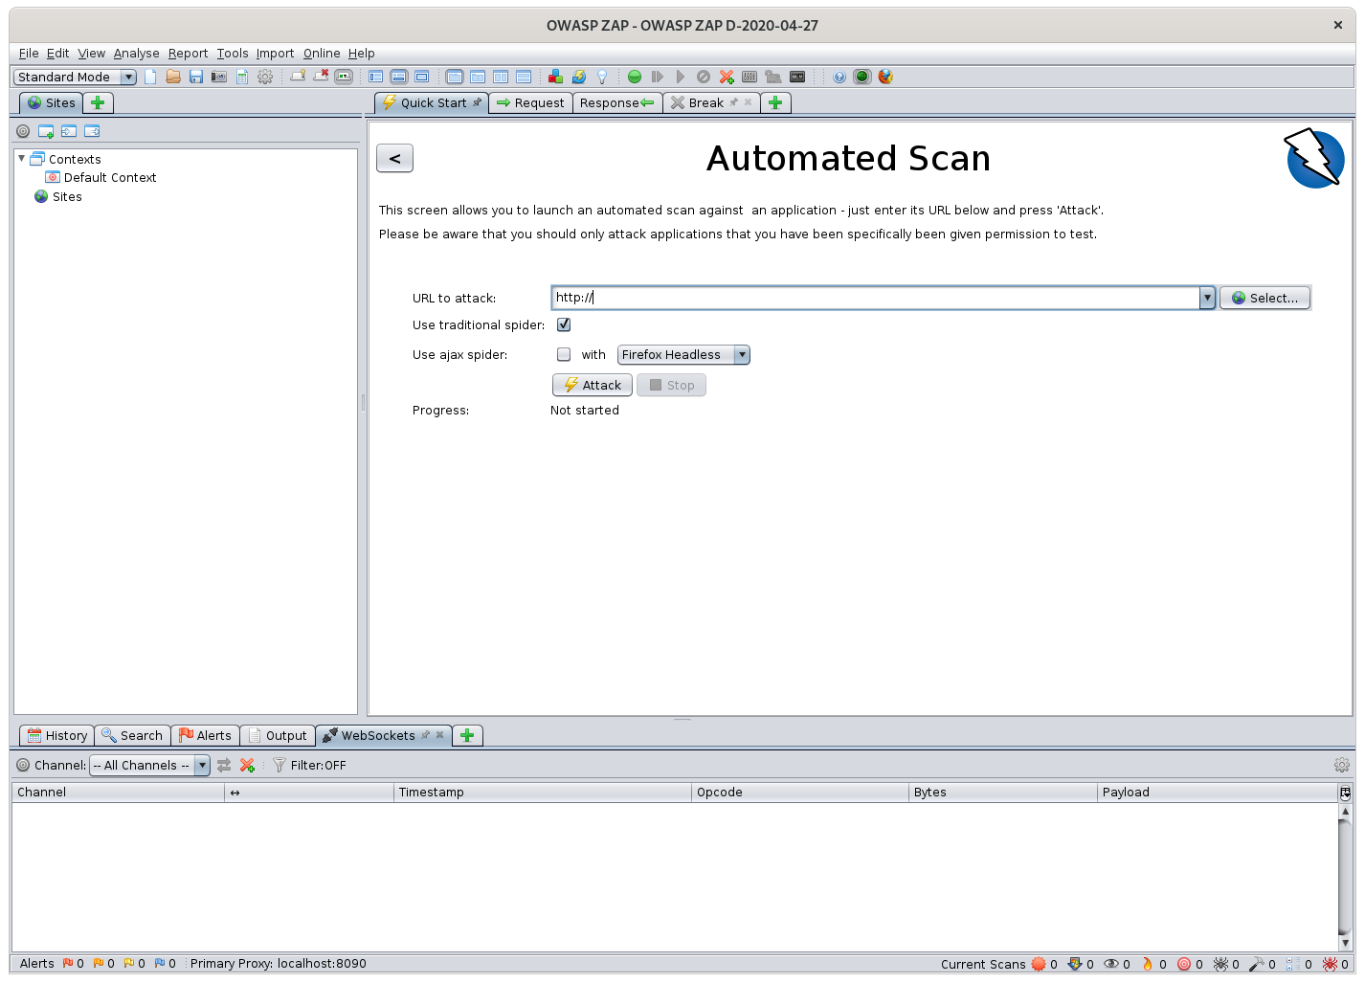
Task: Click the Select... button
Action: pyautogui.click(x=1264, y=298)
